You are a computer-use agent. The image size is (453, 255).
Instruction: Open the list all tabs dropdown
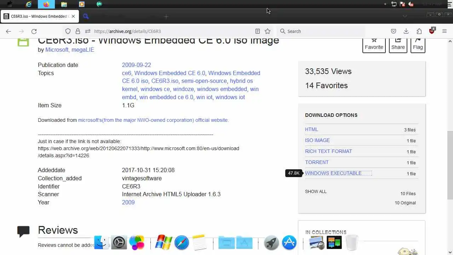pos(405,16)
